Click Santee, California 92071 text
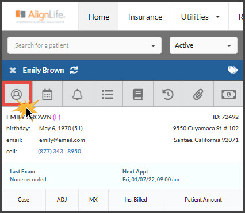Image resolution: width=245 pixels, height=213 pixels. click(x=206, y=140)
